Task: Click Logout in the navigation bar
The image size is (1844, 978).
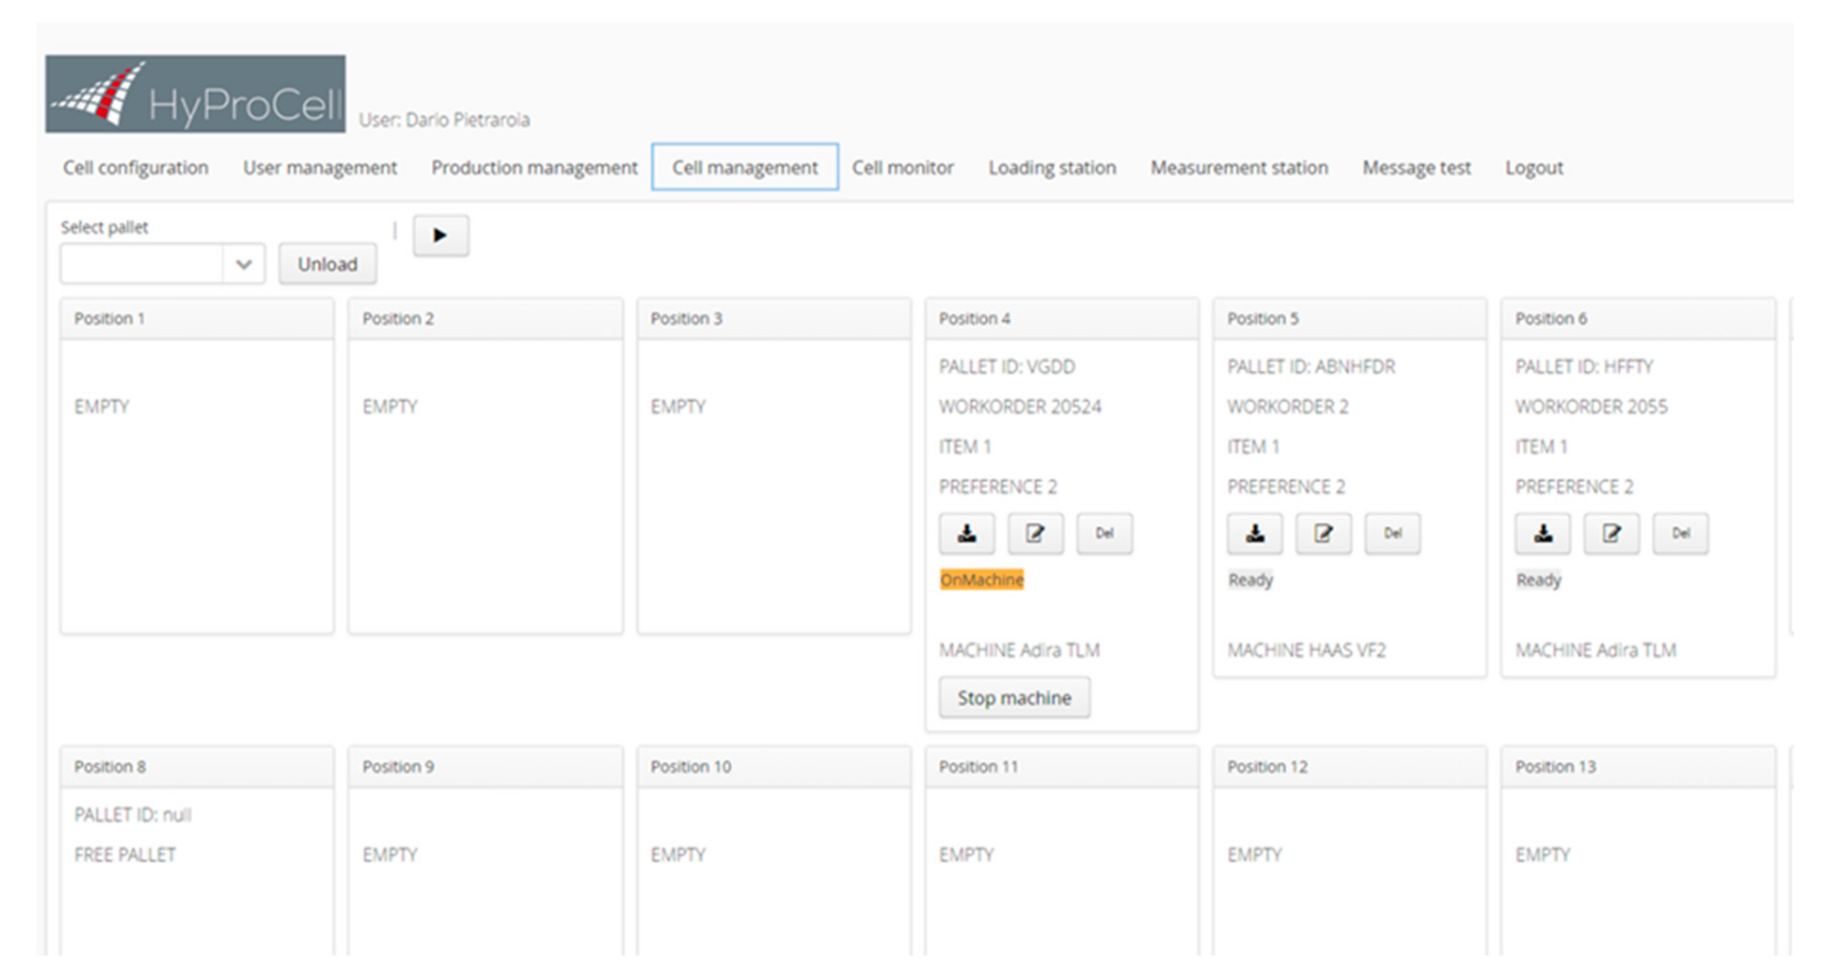Action: click(1534, 168)
